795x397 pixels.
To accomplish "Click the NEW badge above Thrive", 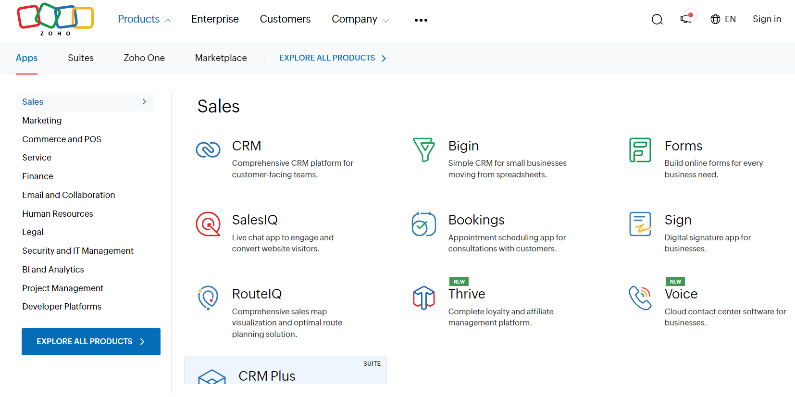I will [x=459, y=282].
